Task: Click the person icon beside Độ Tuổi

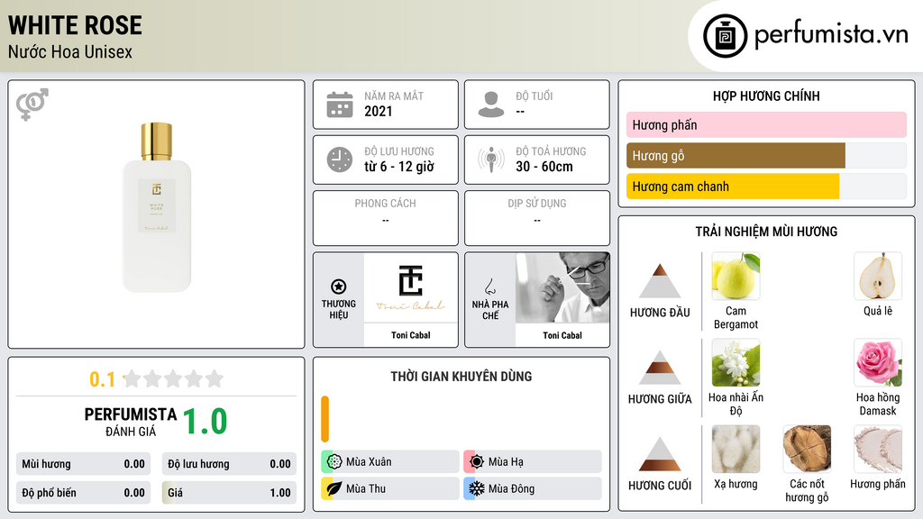Action: click(x=491, y=105)
